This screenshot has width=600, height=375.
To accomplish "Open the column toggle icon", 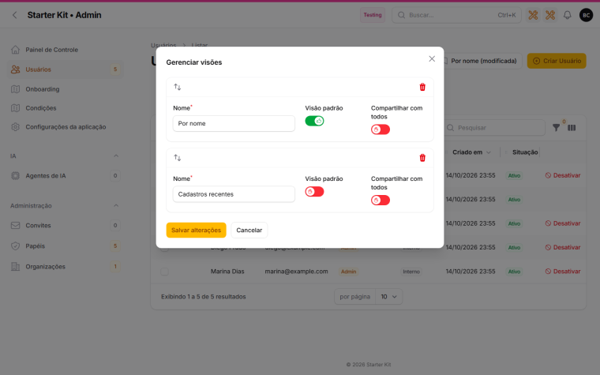I will point(572,128).
